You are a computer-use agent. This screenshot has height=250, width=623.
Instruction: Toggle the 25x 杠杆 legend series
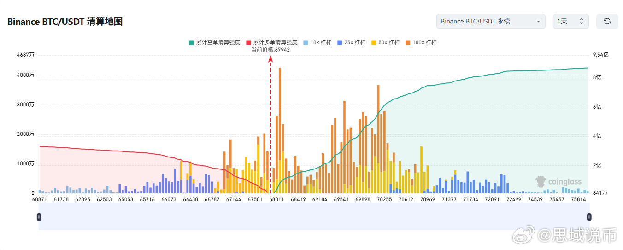click(351, 42)
